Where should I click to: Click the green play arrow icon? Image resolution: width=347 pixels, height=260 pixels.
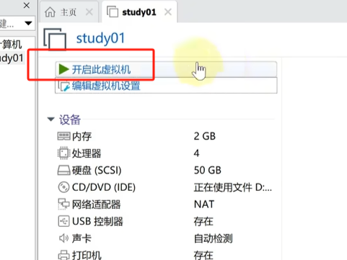64,69
